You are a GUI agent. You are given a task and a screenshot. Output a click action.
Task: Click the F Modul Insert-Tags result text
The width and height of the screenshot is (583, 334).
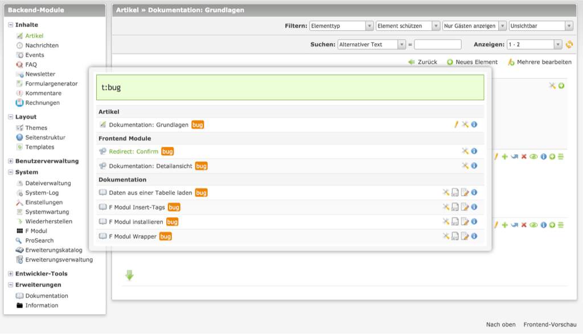click(x=137, y=207)
